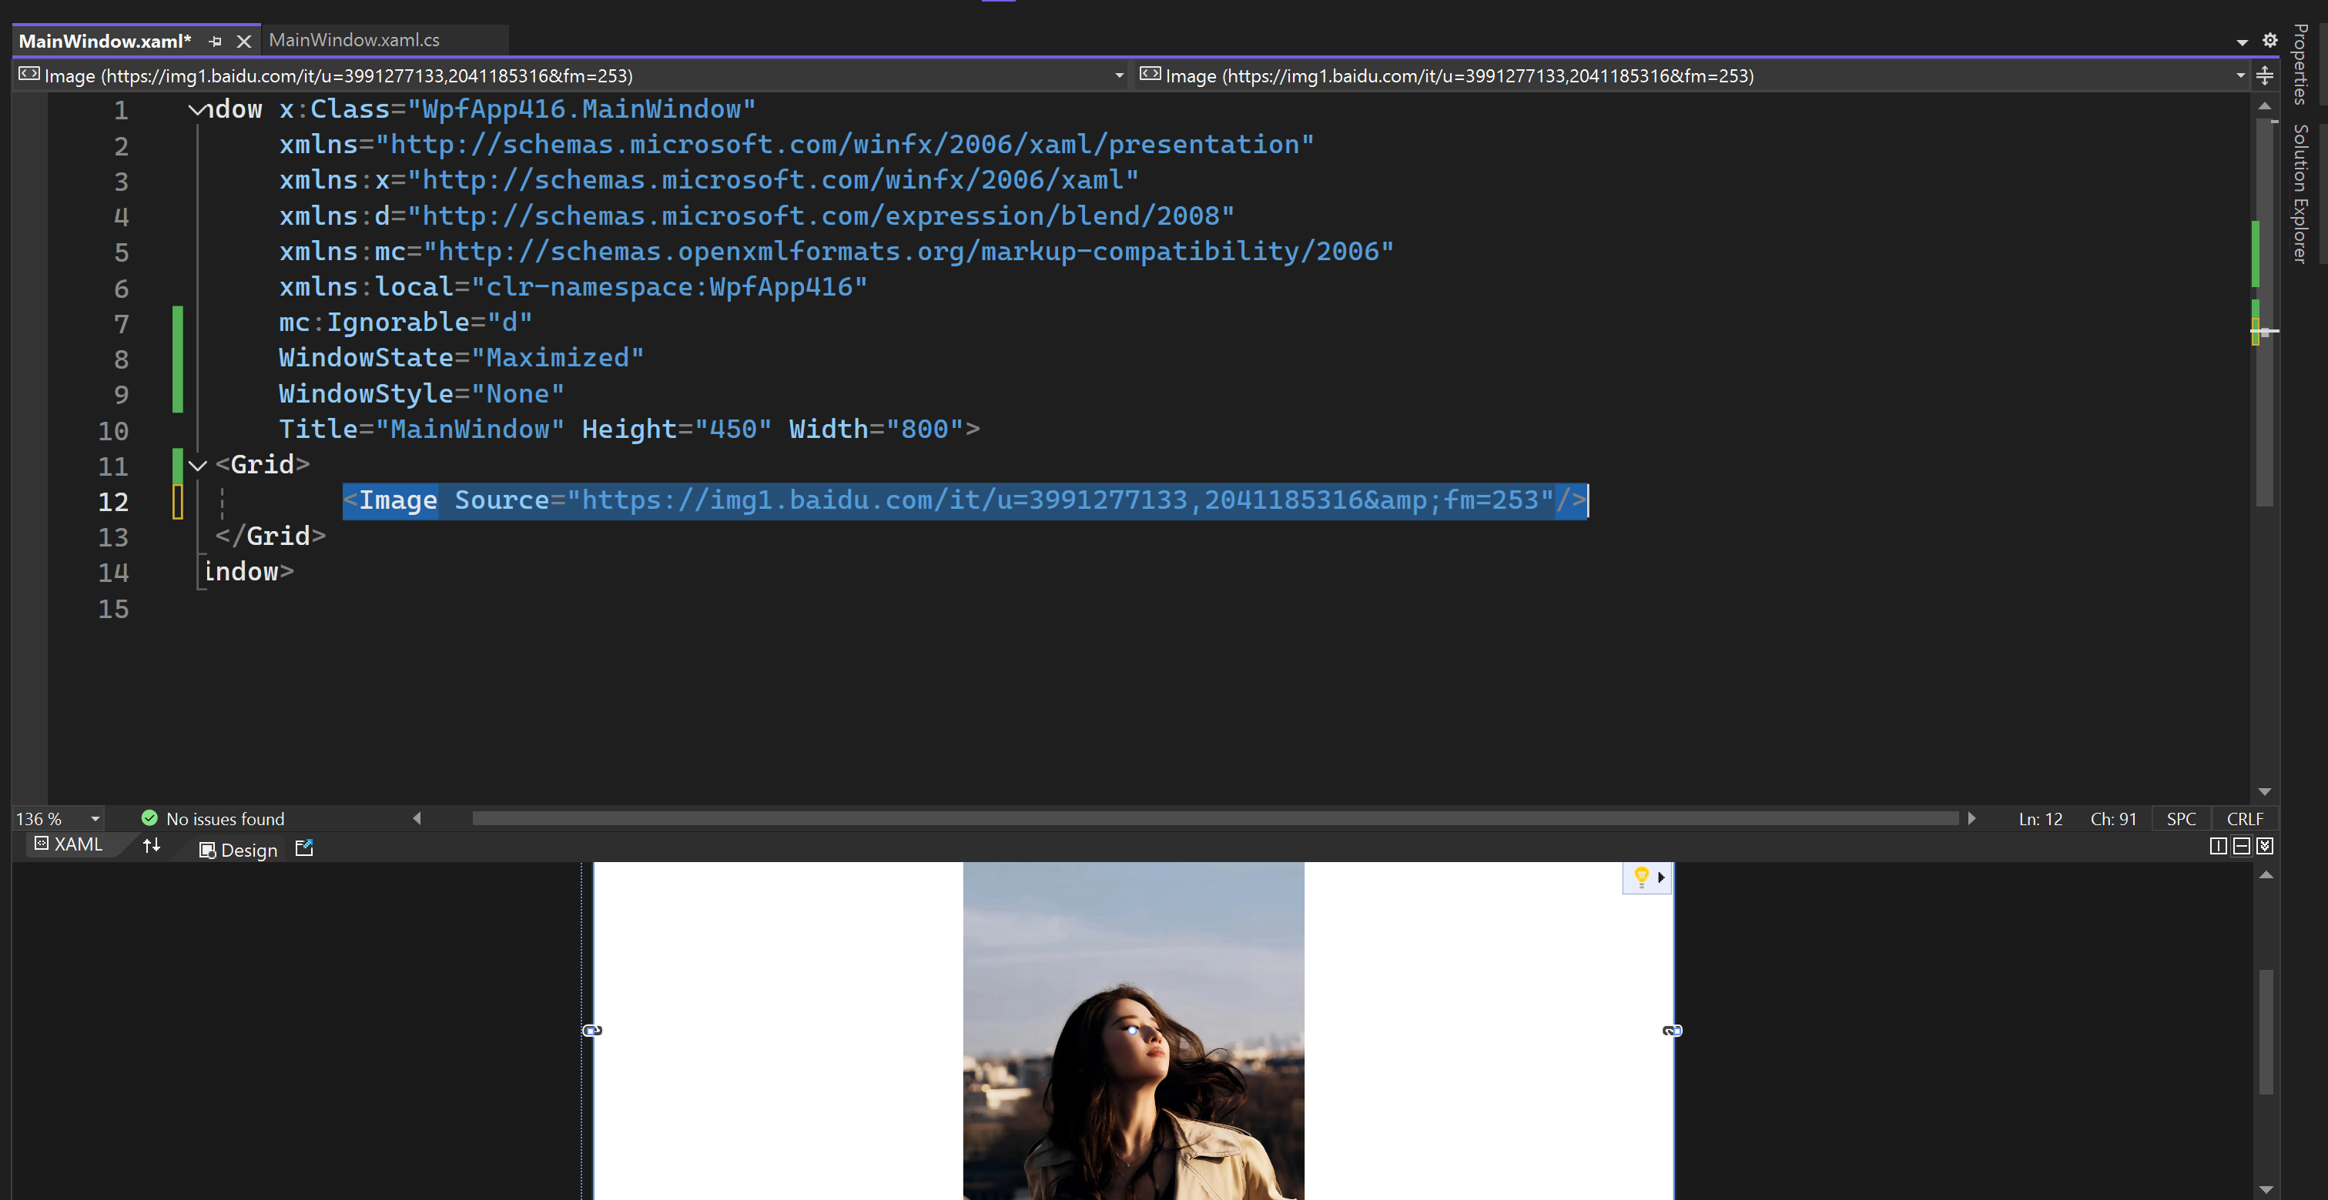Open the 136 % zoom dropdown
Screen dimensions: 2328x1200
94,819
